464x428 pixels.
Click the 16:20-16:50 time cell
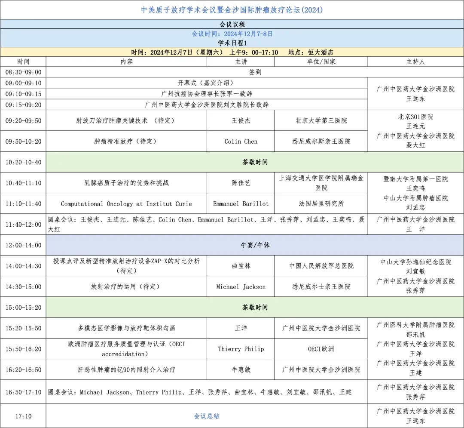click(x=23, y=369)
